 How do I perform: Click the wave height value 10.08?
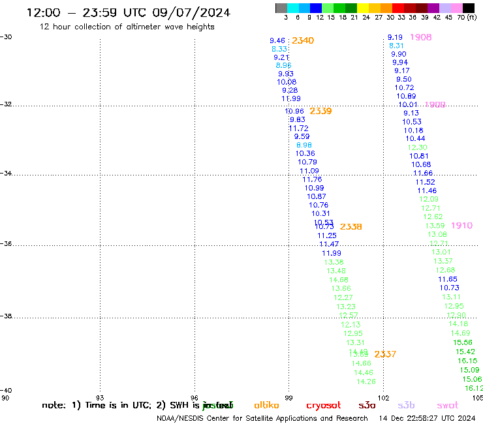click(x=287, y=82)
